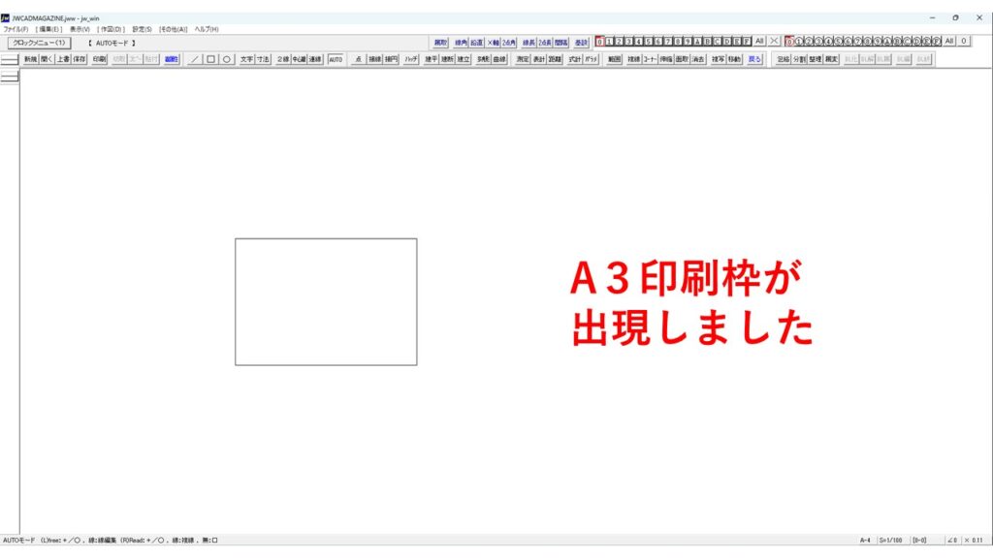
Task: Click the 印刷 print toolbar button
Action: pyautogui.click(x=99, y=59)
